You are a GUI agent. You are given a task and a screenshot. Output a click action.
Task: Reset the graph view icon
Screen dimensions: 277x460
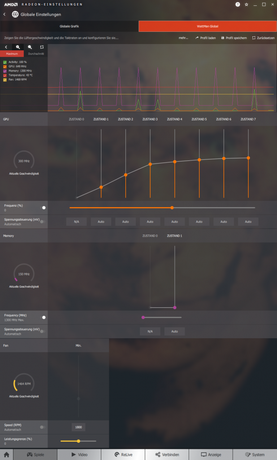coord(42,47)
